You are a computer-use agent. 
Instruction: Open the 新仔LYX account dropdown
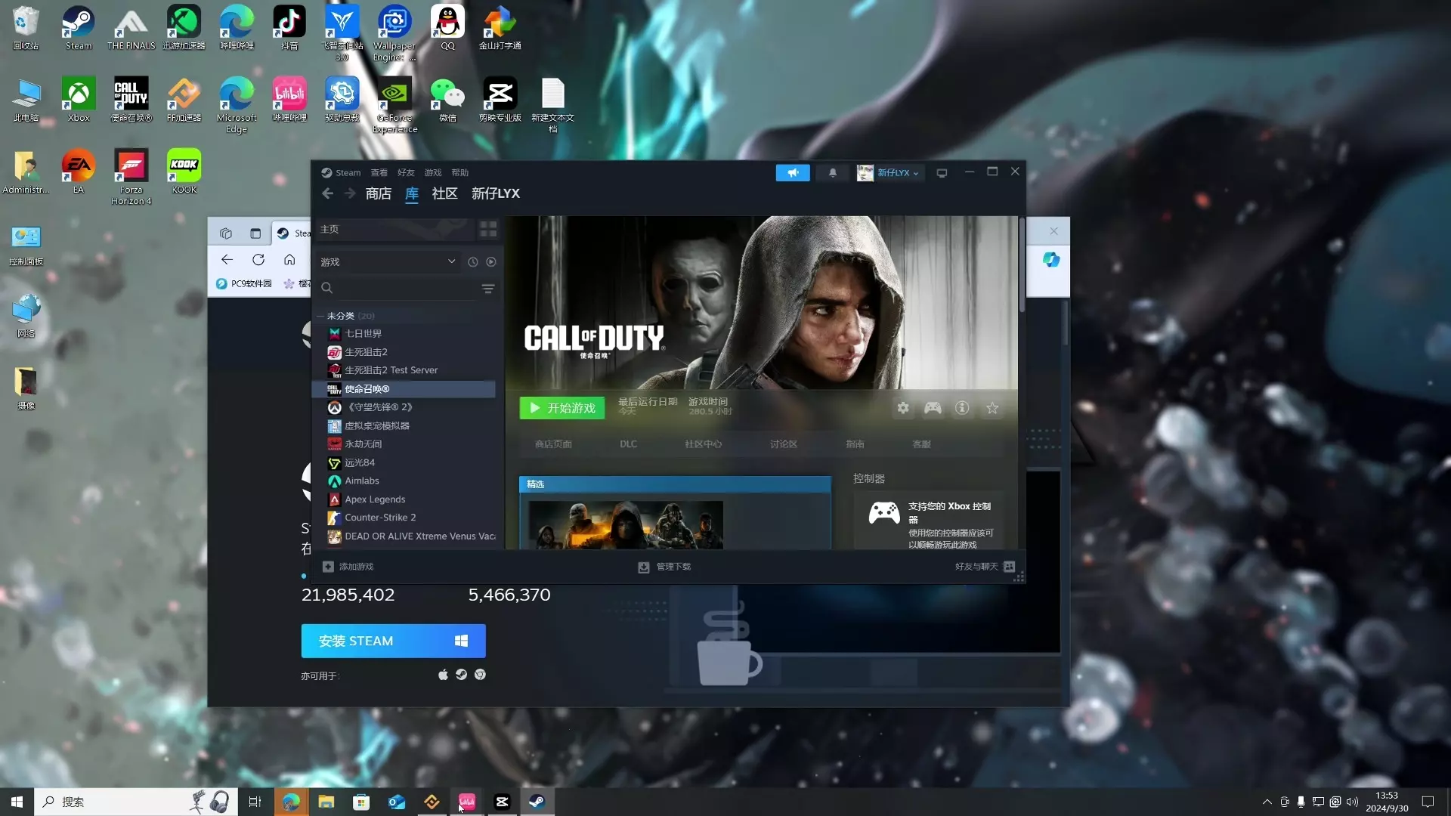pos(896,173)
